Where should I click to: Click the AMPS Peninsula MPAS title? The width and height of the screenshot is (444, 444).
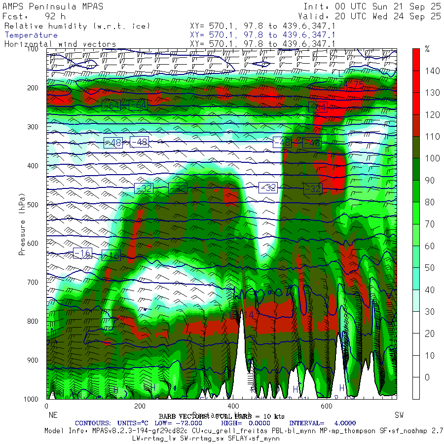point(53,6)
